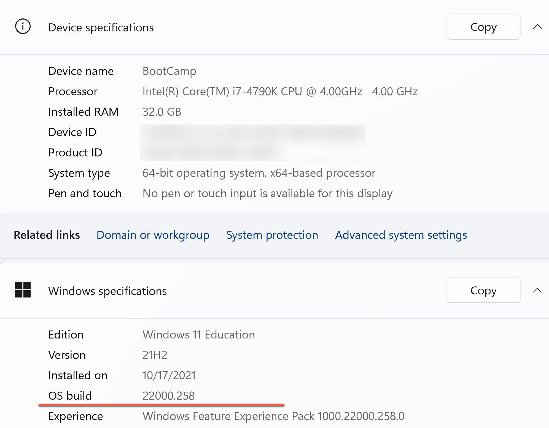Select the 21H2 version value
549x428 pixels.
point(155,355)
